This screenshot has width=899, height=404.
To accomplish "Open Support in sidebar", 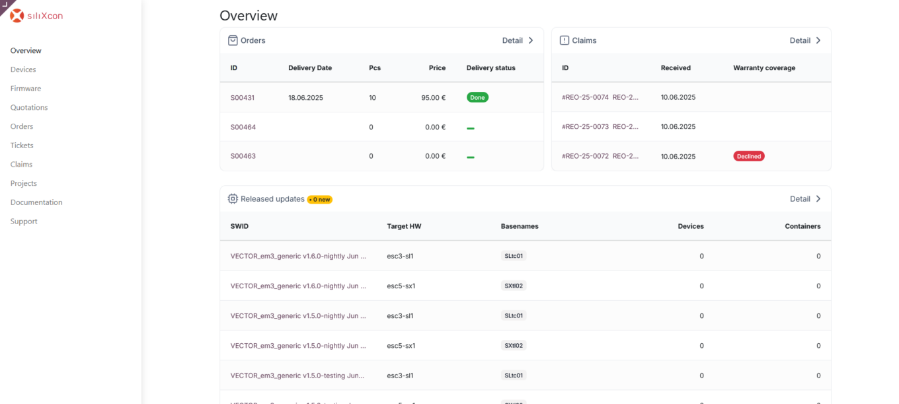I will [x=24, y=222].
